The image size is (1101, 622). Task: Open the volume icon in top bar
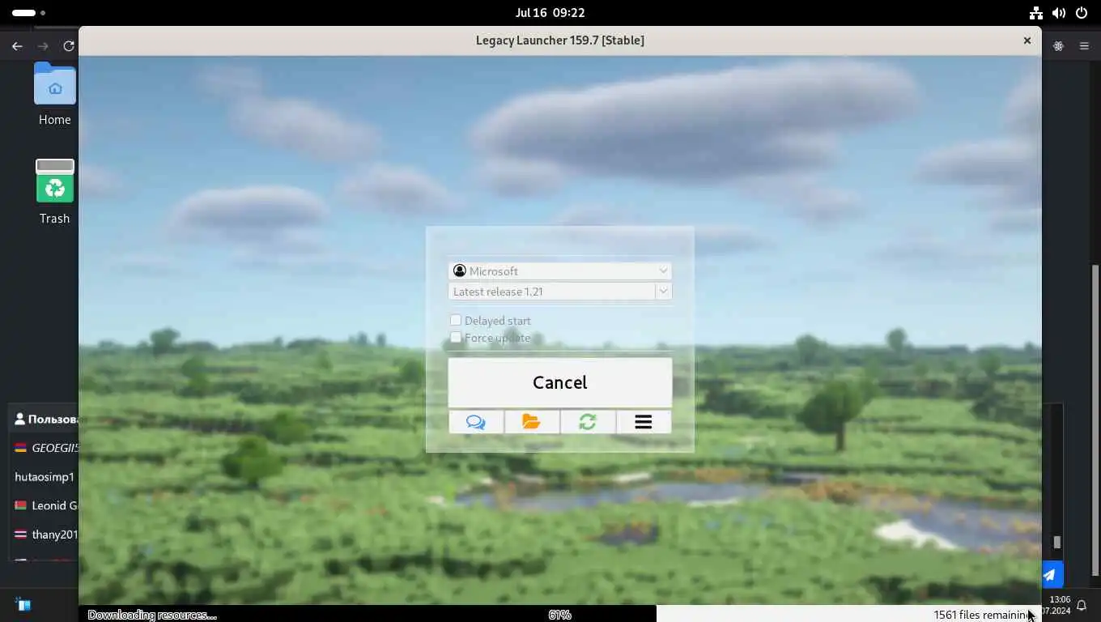tap(1059, 13)
